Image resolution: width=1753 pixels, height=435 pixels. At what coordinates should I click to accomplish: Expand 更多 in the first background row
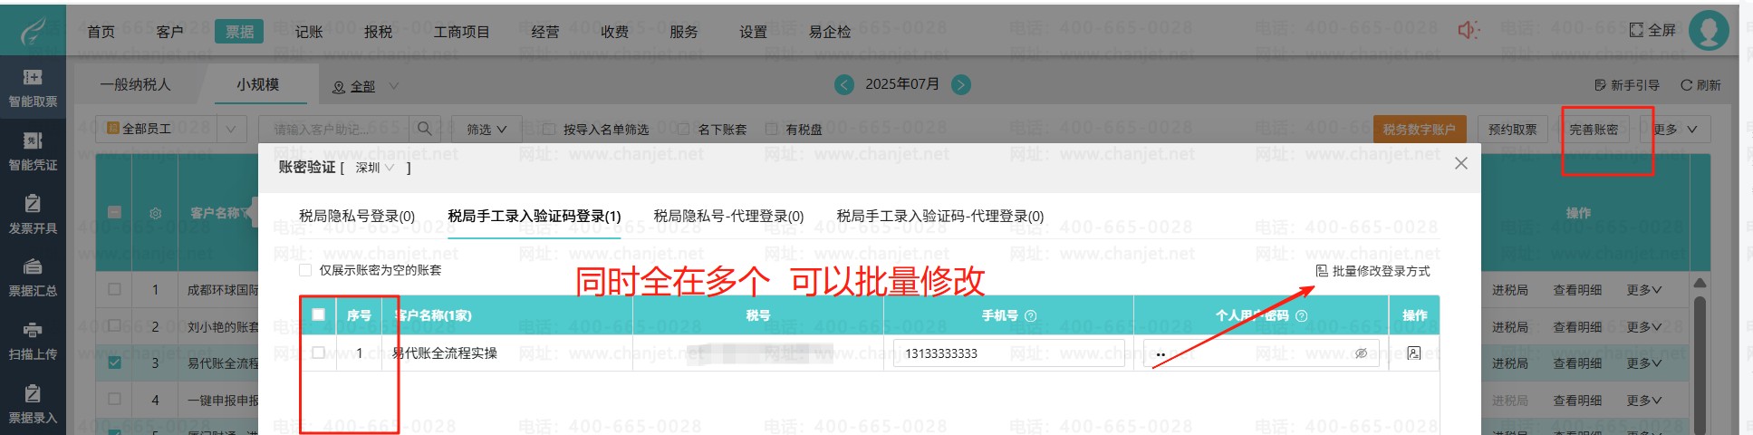coord(1643,290)
